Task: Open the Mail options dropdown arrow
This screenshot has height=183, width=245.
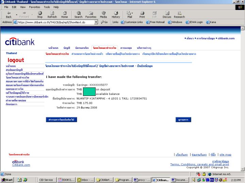Action: 132,13
